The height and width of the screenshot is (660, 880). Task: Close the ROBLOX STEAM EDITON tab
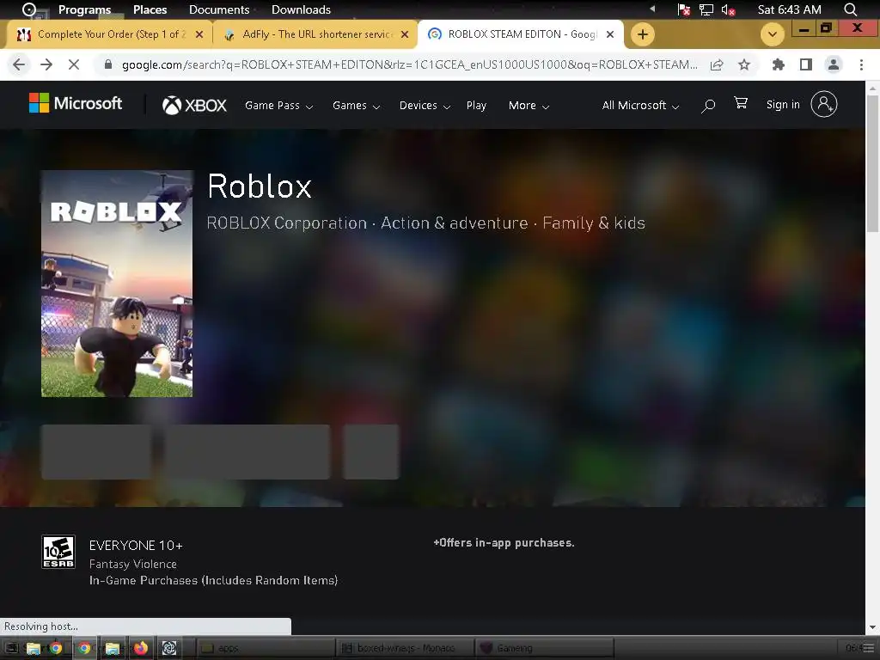[x=610, y=34]
